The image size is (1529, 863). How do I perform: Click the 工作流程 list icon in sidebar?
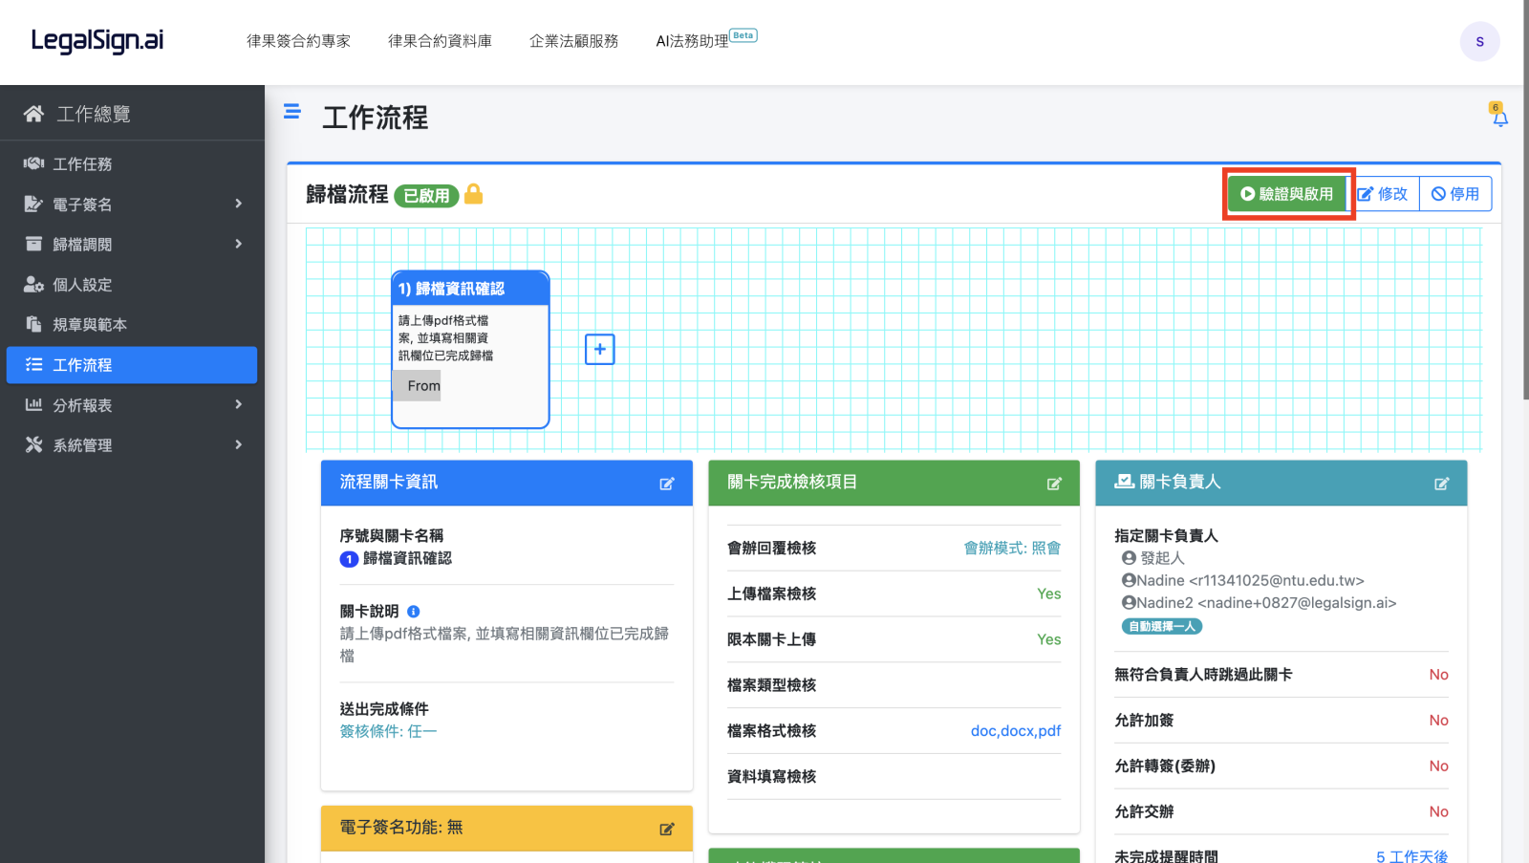33,364
